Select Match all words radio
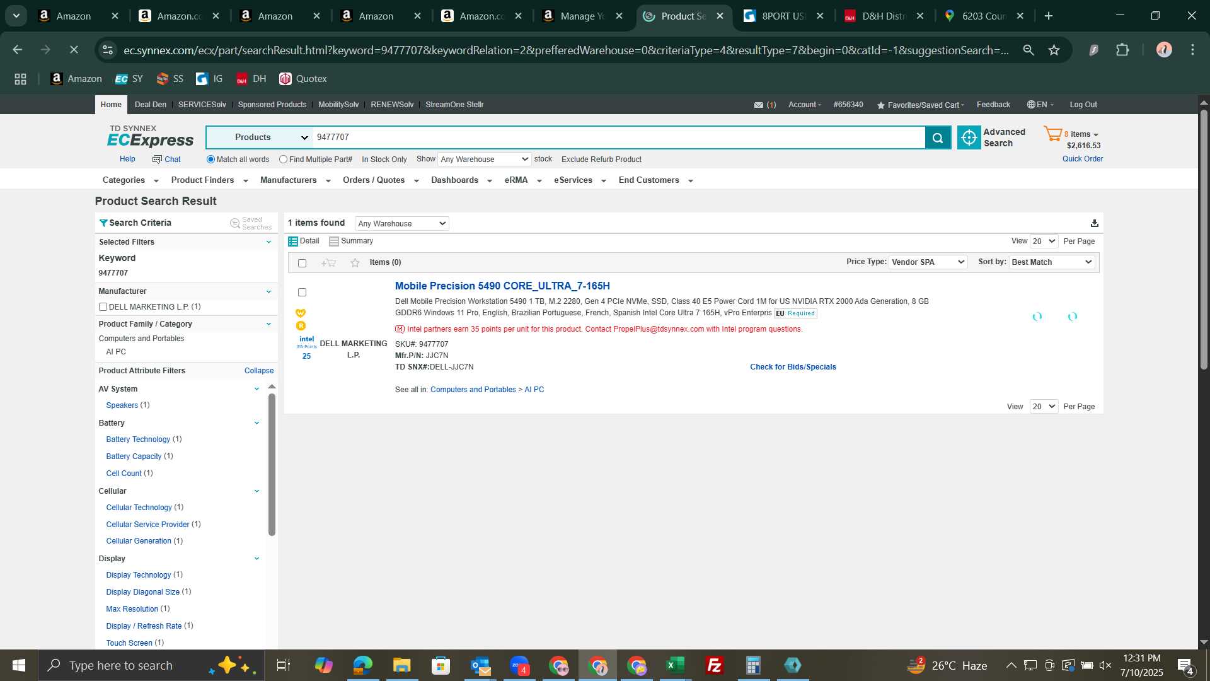The image size is (1210, 681). click(210, 160)
